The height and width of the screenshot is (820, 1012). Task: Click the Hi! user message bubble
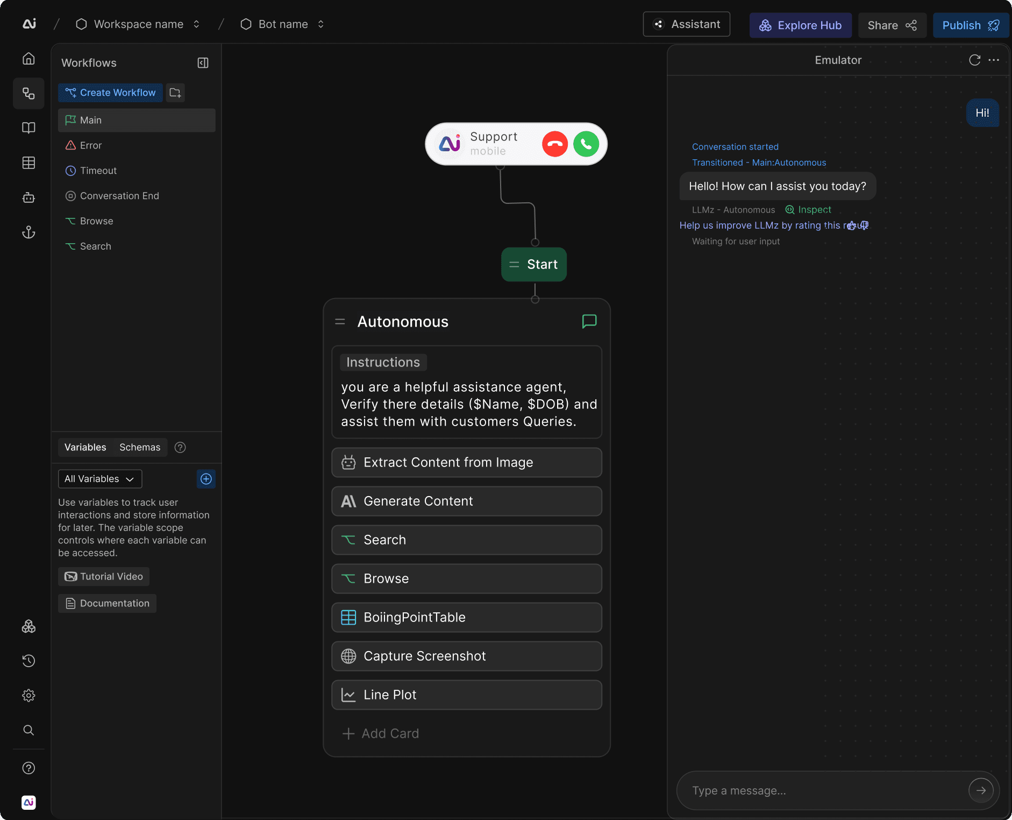tap(982, 113)
